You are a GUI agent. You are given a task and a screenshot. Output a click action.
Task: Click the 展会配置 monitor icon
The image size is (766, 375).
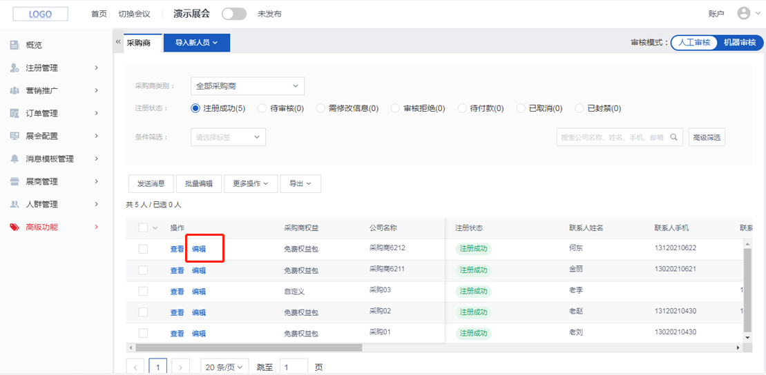tap(15, 136)
